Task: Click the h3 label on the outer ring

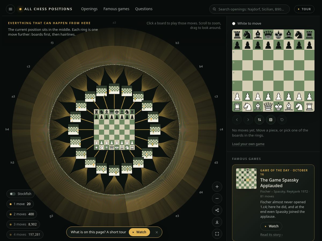Action: coord(12,163)
